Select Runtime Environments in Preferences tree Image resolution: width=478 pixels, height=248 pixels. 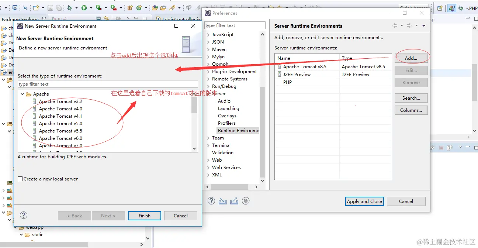238,131
